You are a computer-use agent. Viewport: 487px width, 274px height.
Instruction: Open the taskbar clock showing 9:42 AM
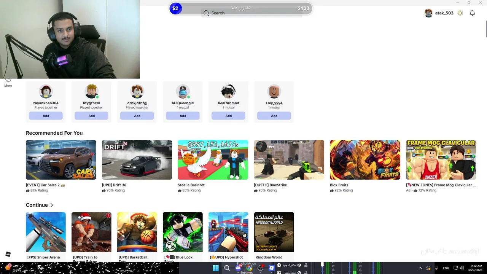(476, 268)
